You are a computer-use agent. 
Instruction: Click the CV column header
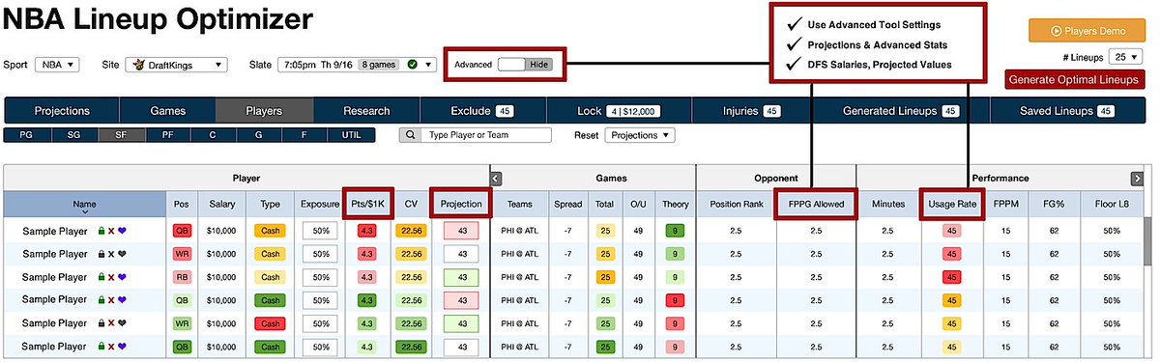click(x=411, y=204)
